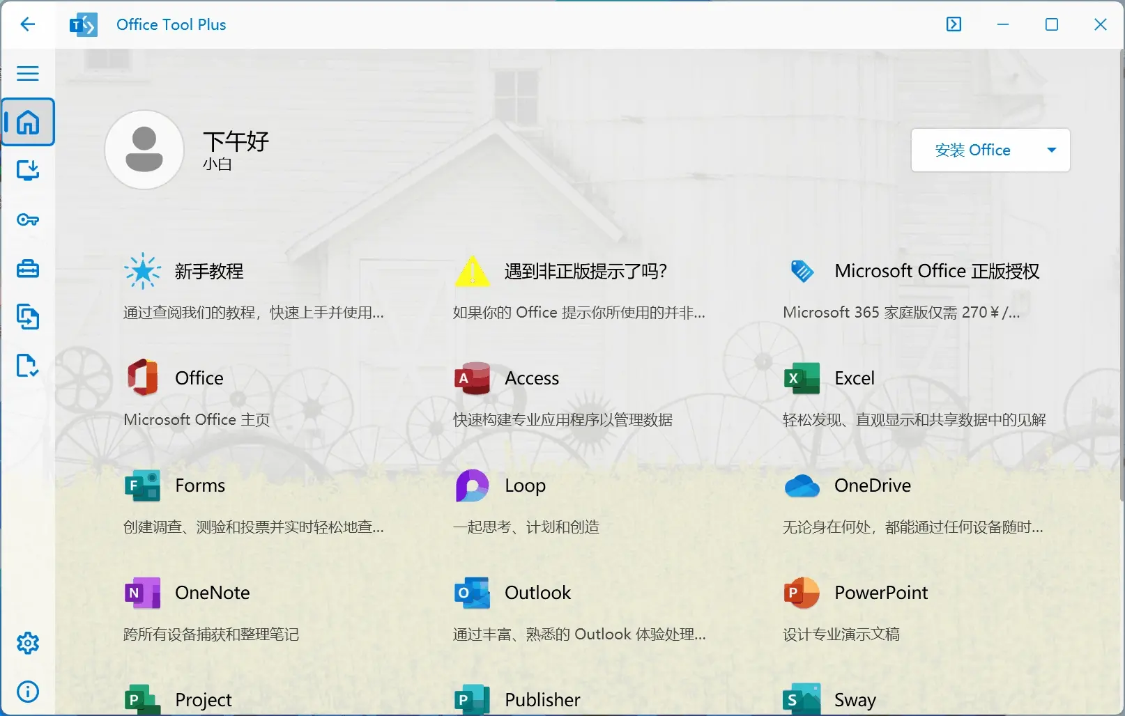Image resolution: width=1125 pixels, height=716 pixels.
Task: Open Settings gear in sidebar
Action: (x=28, y=643)
